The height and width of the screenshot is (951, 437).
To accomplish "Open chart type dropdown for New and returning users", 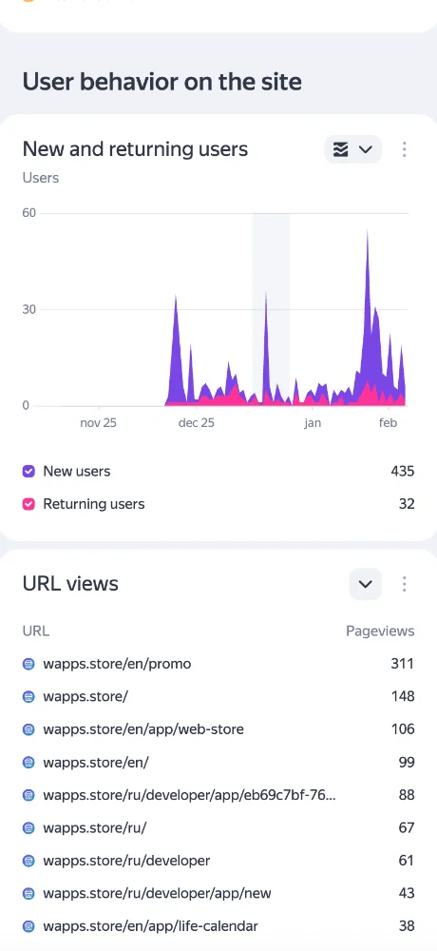I will [x=352, y=150].
